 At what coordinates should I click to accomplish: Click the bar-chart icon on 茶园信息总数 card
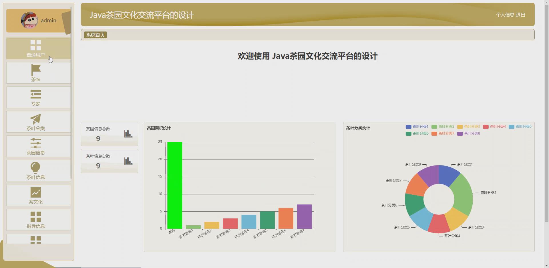128,133
